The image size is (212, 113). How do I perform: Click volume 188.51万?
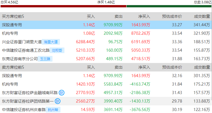(201, 42)
